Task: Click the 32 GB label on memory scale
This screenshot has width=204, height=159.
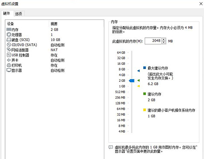Action: pyautogui.click(x=121, y=58)
